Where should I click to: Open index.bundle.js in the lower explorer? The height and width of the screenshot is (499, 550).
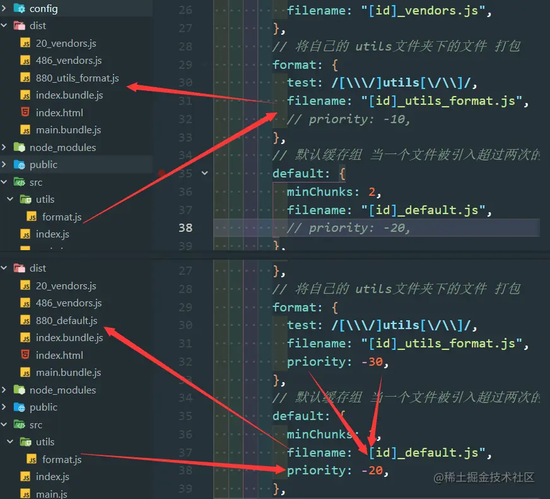click(69, 338)
